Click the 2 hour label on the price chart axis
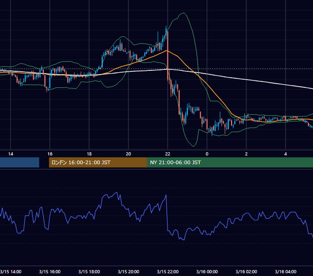This screenshot has height=276, width=313. pos(246,154)
